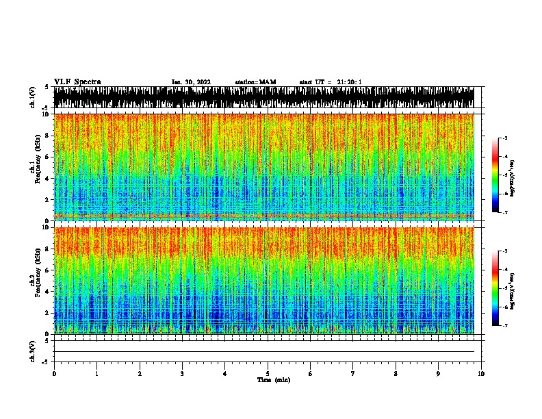
Task: Click the flat ch.3 voltage trace line
Action: 264,352
